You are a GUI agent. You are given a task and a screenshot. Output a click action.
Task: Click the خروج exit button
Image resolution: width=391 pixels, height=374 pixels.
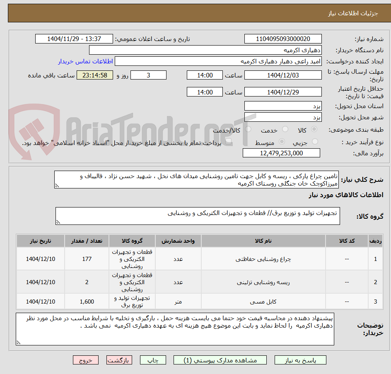pyautogui.click(x=85, y=360)
